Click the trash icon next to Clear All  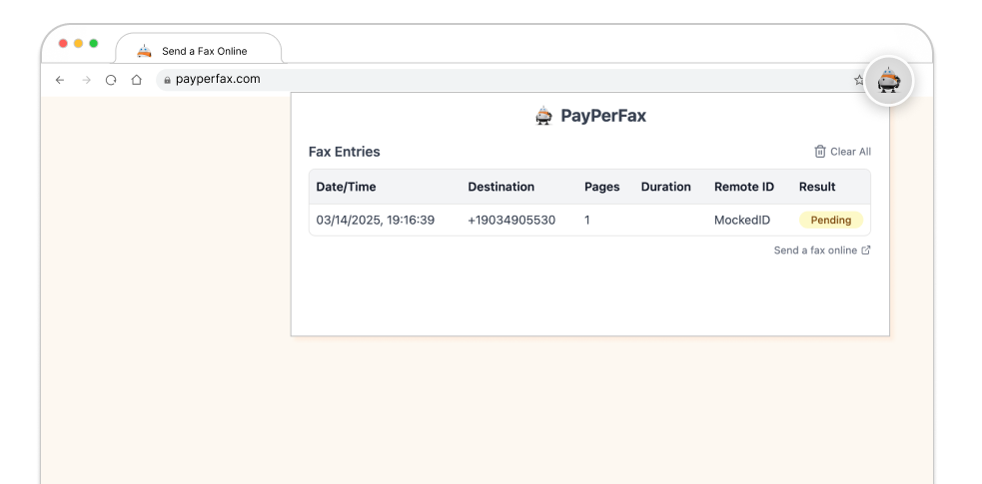tap(820, 152)
